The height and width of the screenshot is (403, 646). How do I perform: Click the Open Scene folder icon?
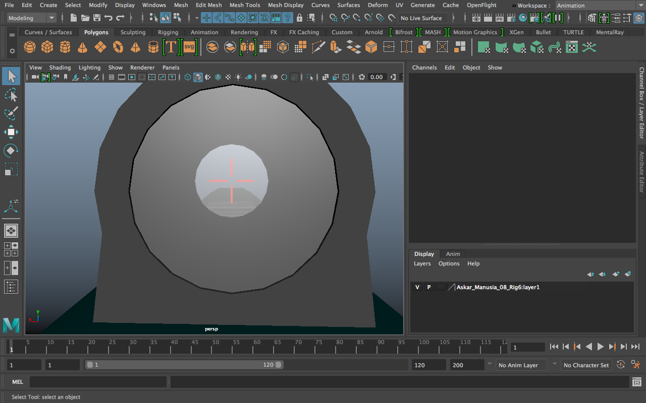pos(85,18)
